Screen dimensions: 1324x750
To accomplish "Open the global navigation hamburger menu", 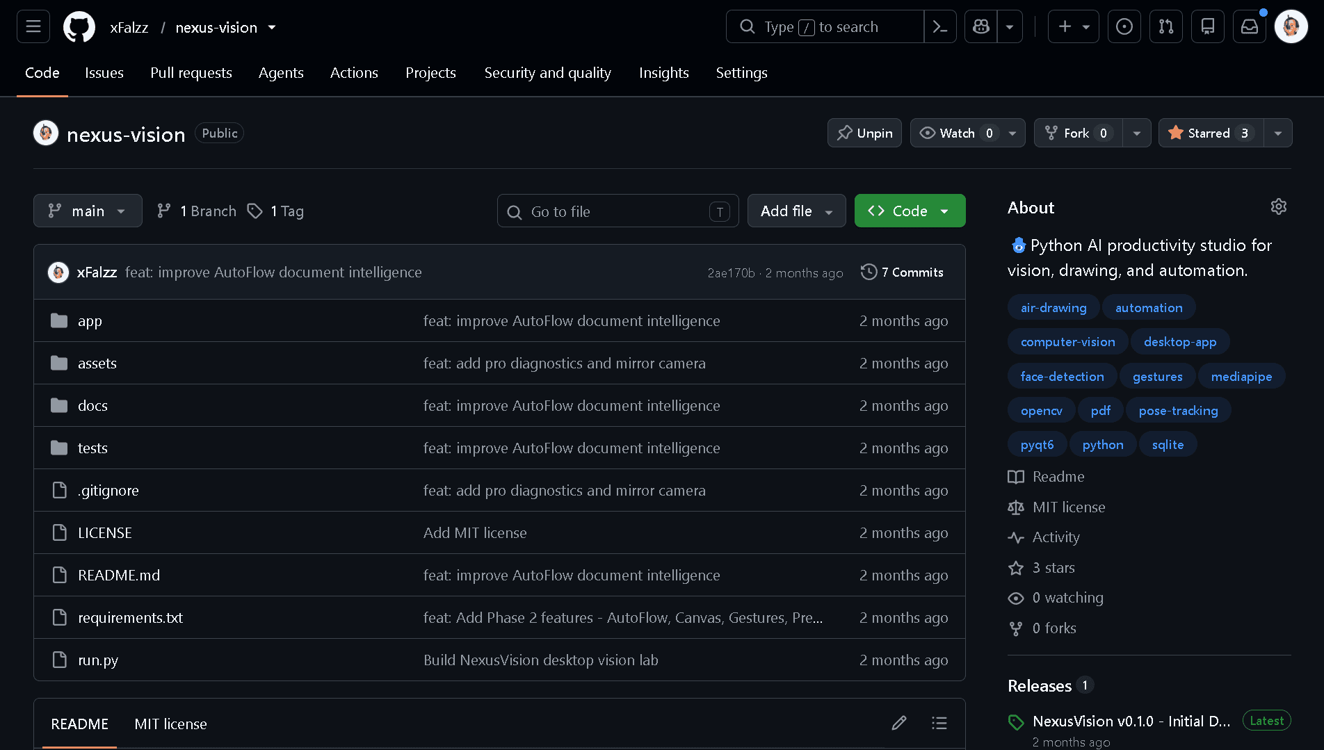I will coord(33,27).
